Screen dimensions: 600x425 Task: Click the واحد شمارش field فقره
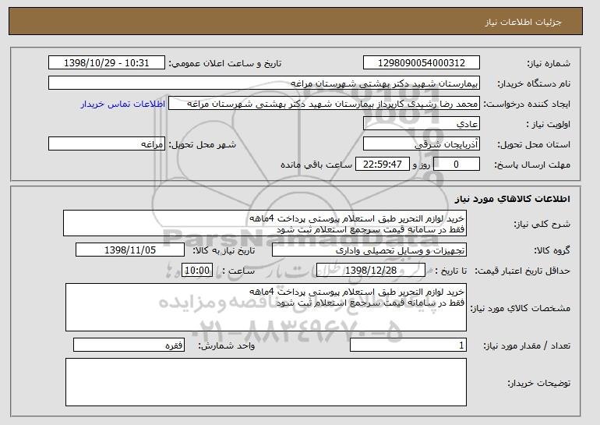point(129,345)
